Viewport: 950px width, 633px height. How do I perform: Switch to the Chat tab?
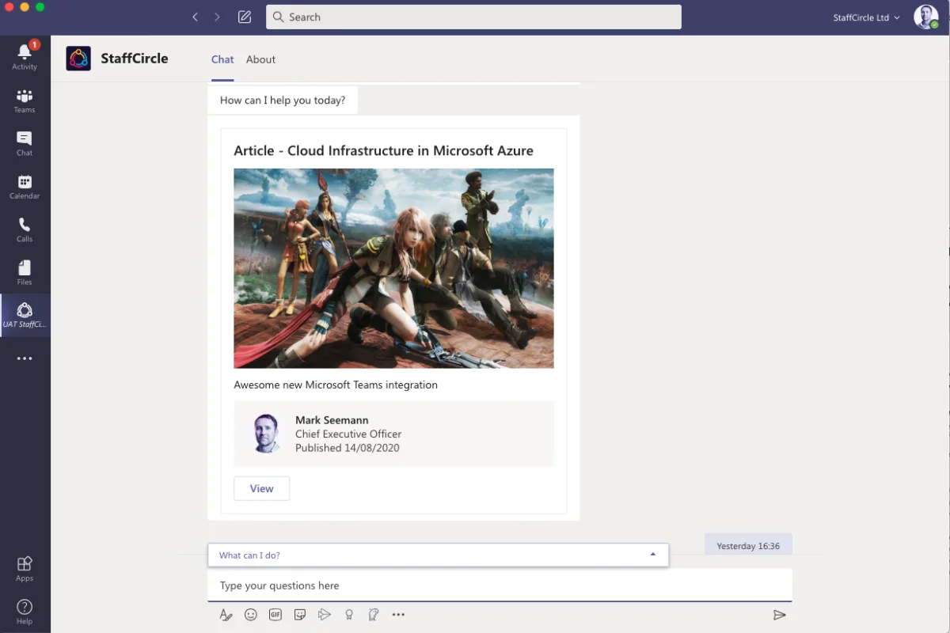tap(222, 59)
